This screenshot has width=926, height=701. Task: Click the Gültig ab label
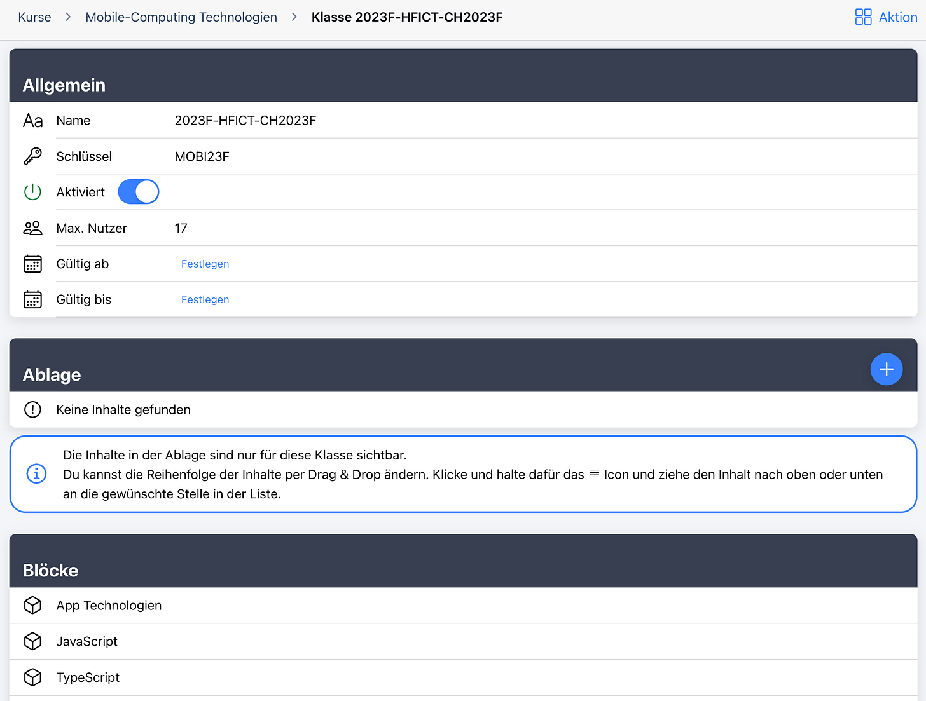coord(83,264)
